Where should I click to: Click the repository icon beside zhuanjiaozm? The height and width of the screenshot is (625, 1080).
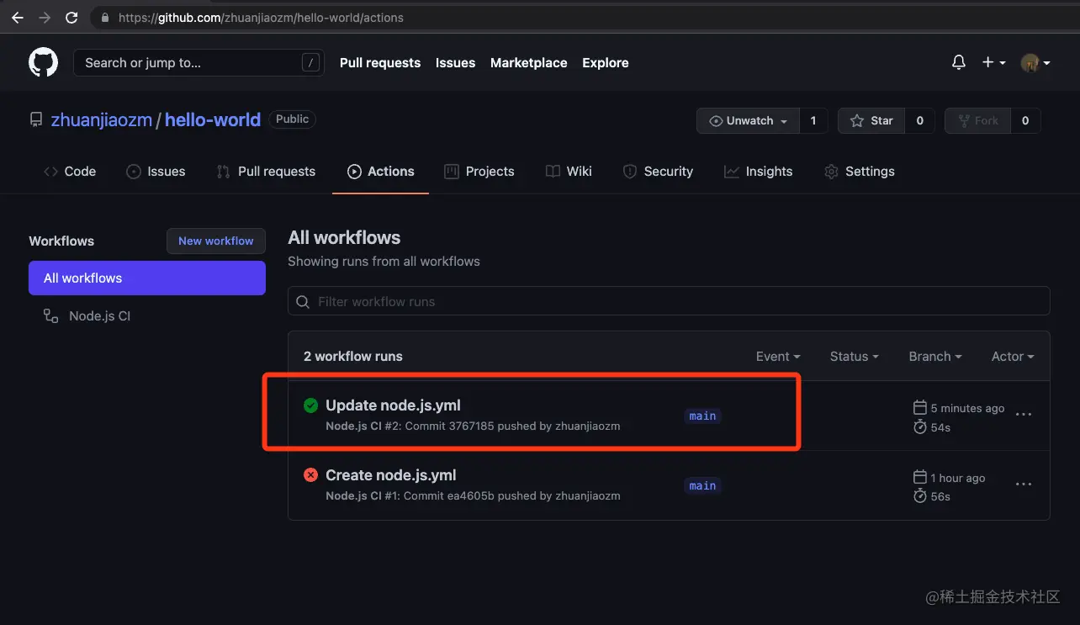point(36,120)
